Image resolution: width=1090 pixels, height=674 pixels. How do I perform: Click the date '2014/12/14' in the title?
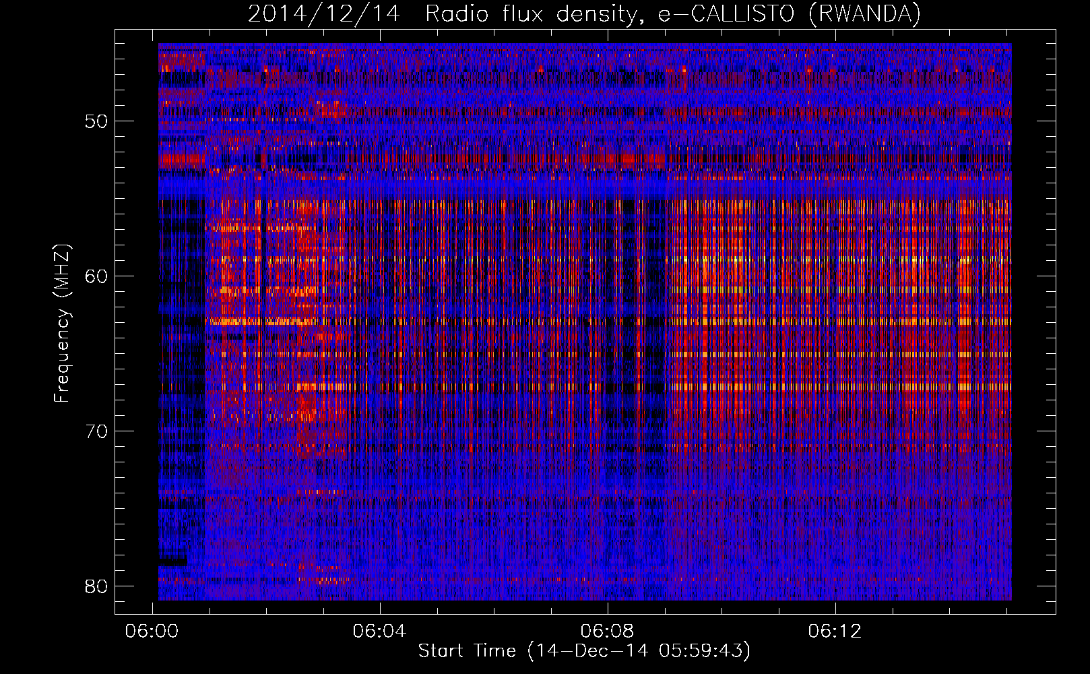tap(324, 14)
